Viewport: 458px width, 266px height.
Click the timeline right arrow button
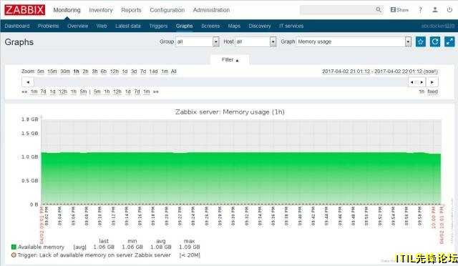tap(432, 82)
